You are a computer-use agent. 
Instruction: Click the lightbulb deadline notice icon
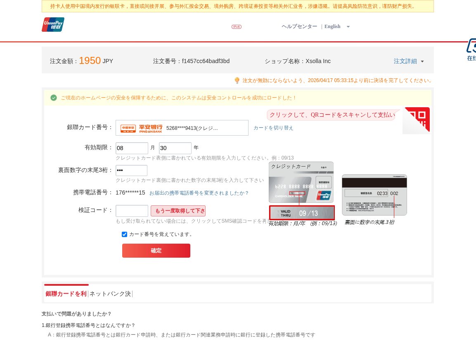237,80
